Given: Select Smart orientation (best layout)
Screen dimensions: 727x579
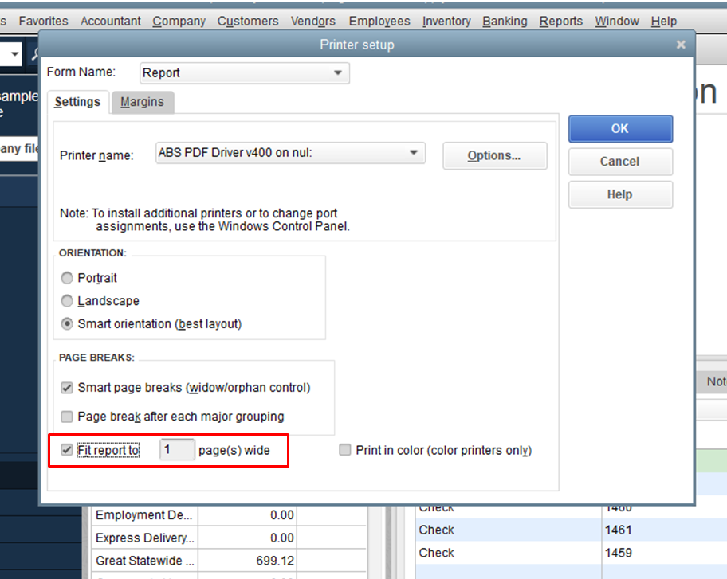Looking at the screenshot, I should coord(67,324).
